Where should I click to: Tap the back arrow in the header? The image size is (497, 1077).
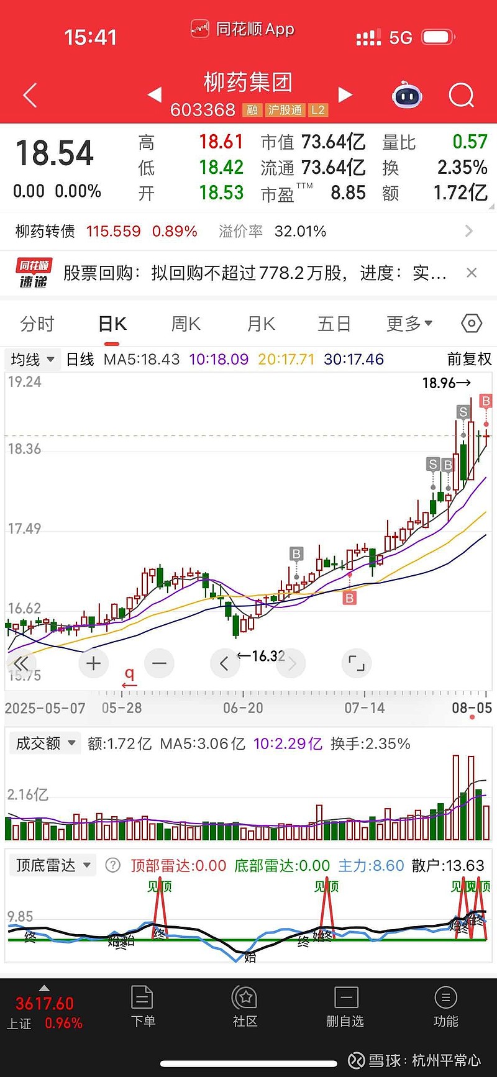[x=30, y=95]
